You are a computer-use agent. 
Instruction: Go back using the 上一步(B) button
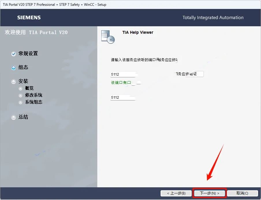pyautogui.click(x=176, y=193)
